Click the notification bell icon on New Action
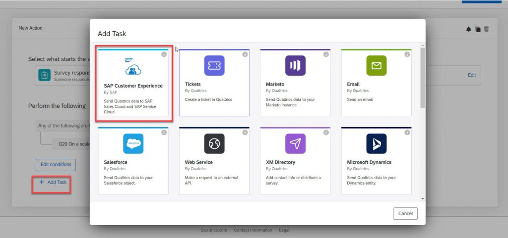 click(468, 29)
